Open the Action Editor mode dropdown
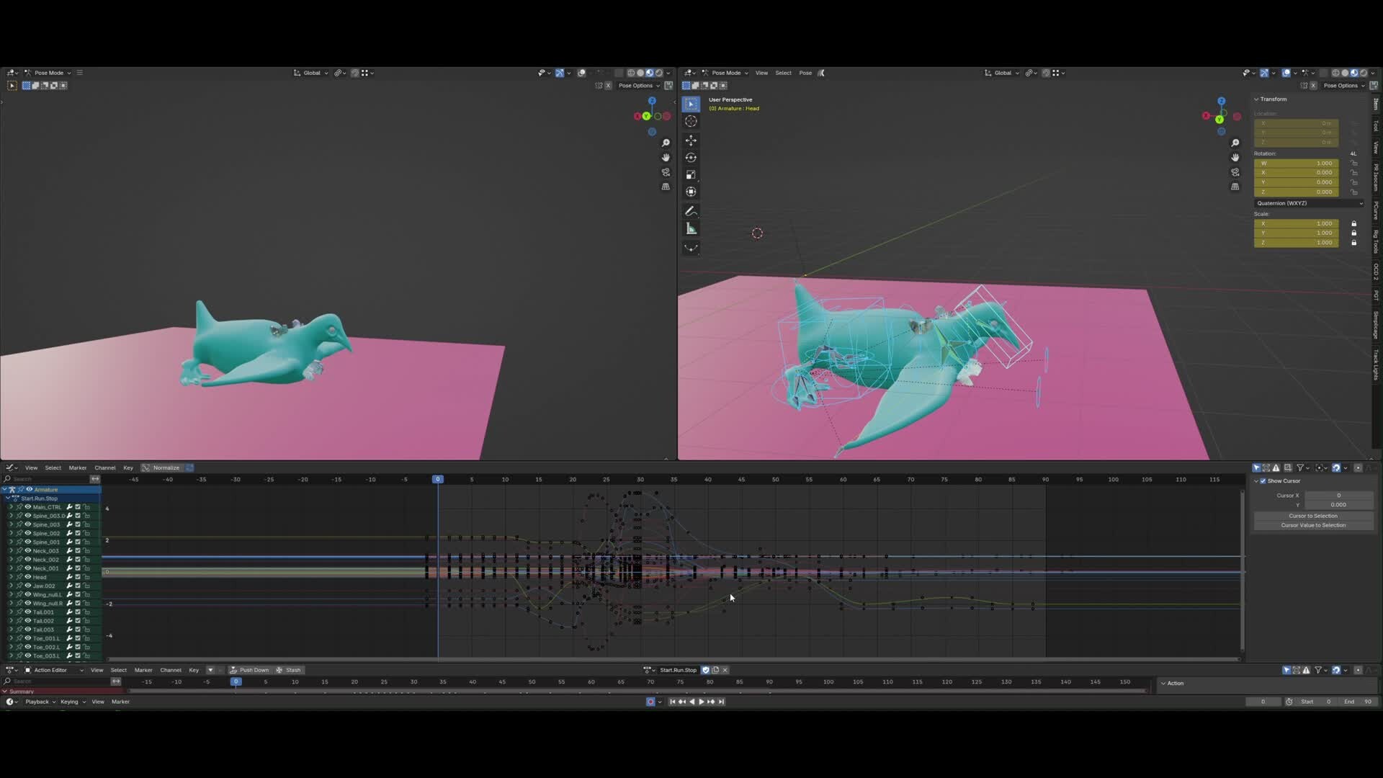This screenshot has height=778, width=1383. tap(50, 670)
